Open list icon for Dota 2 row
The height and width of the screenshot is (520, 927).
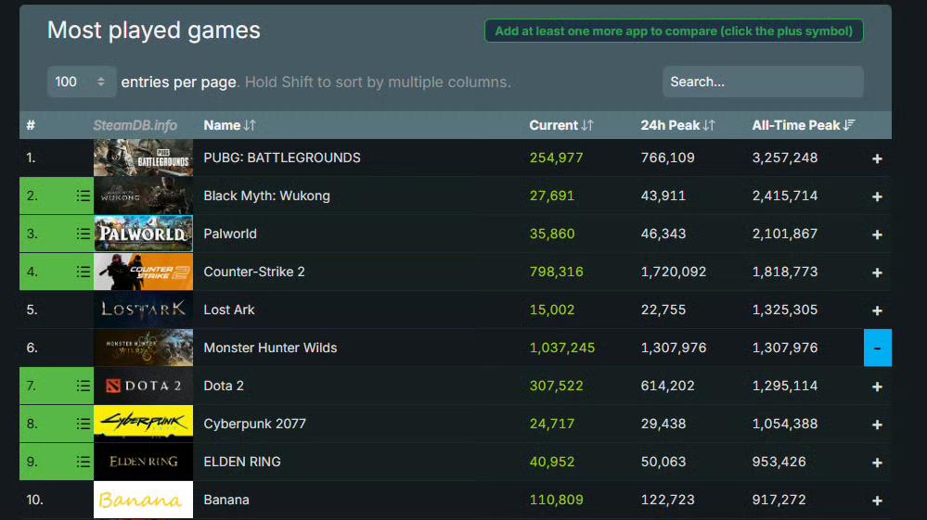click(x=84, y=386)
